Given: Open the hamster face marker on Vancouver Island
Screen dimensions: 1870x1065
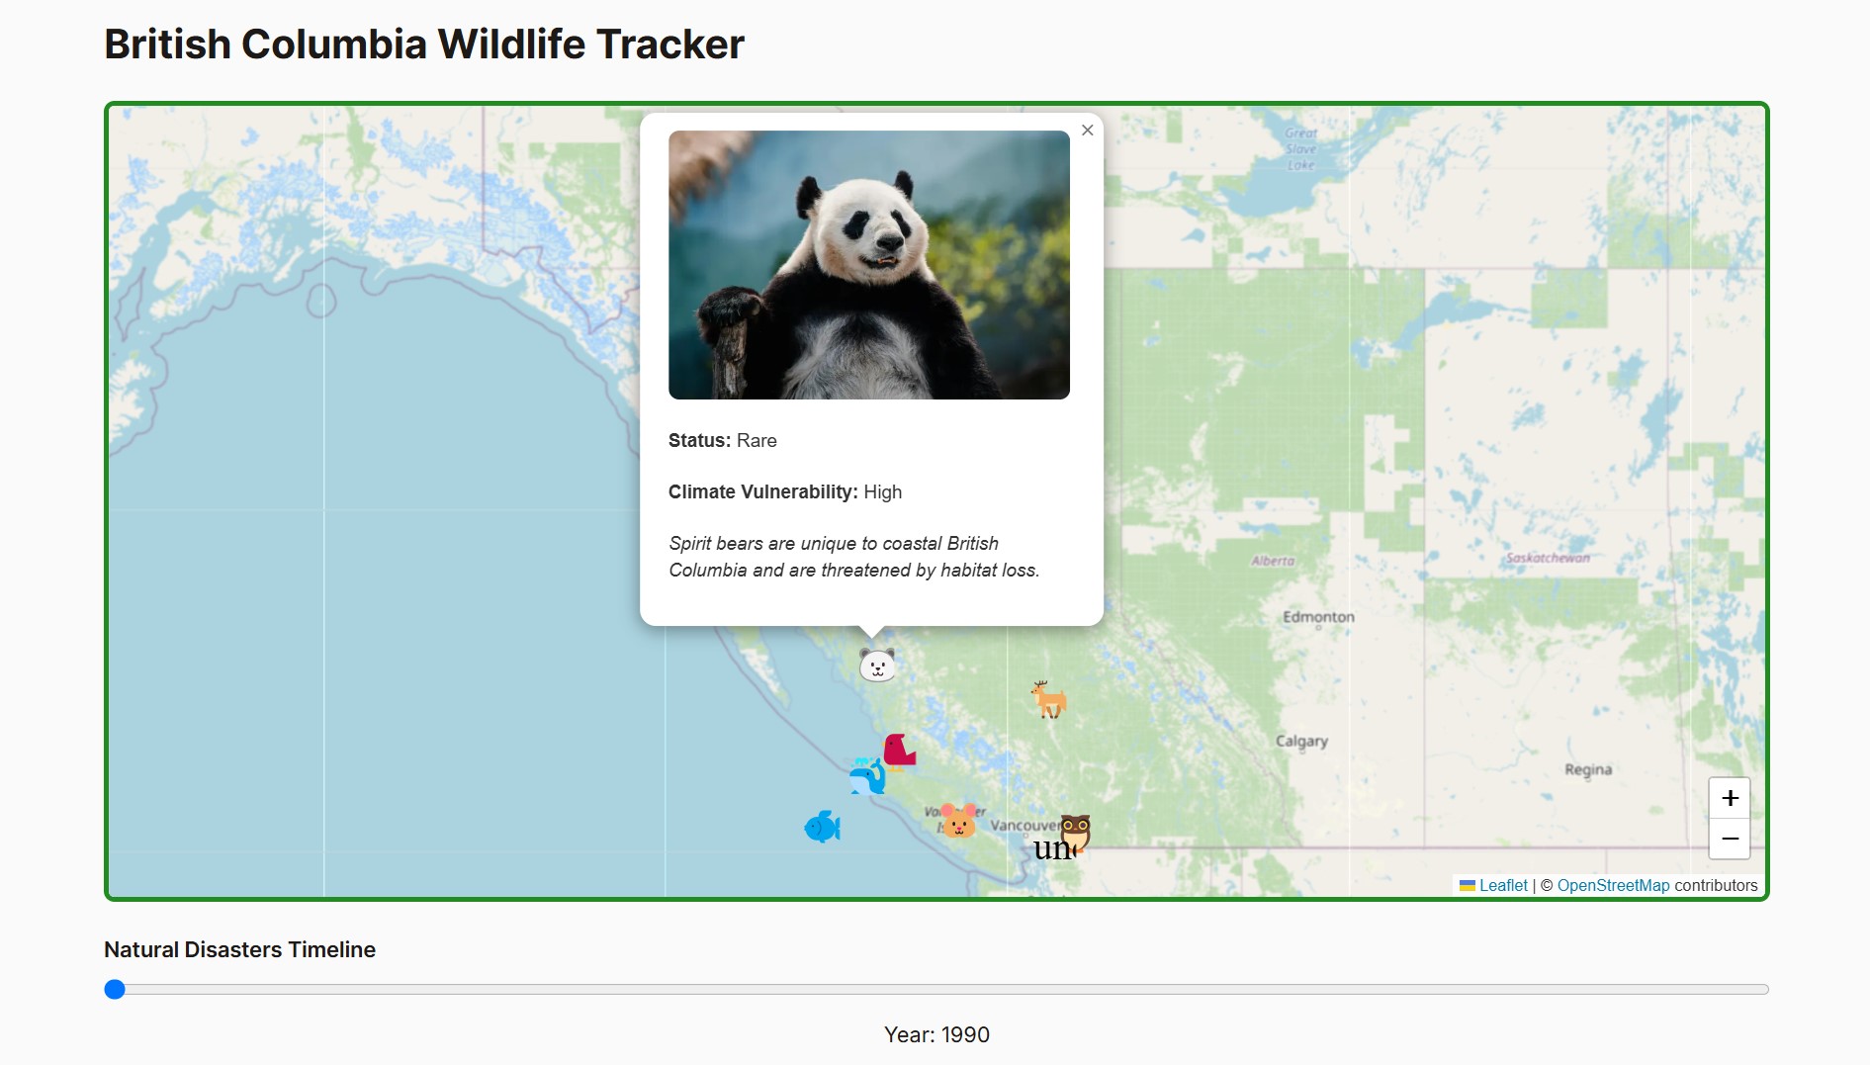Looking at the screenshot, I should [x=958, y=821].
